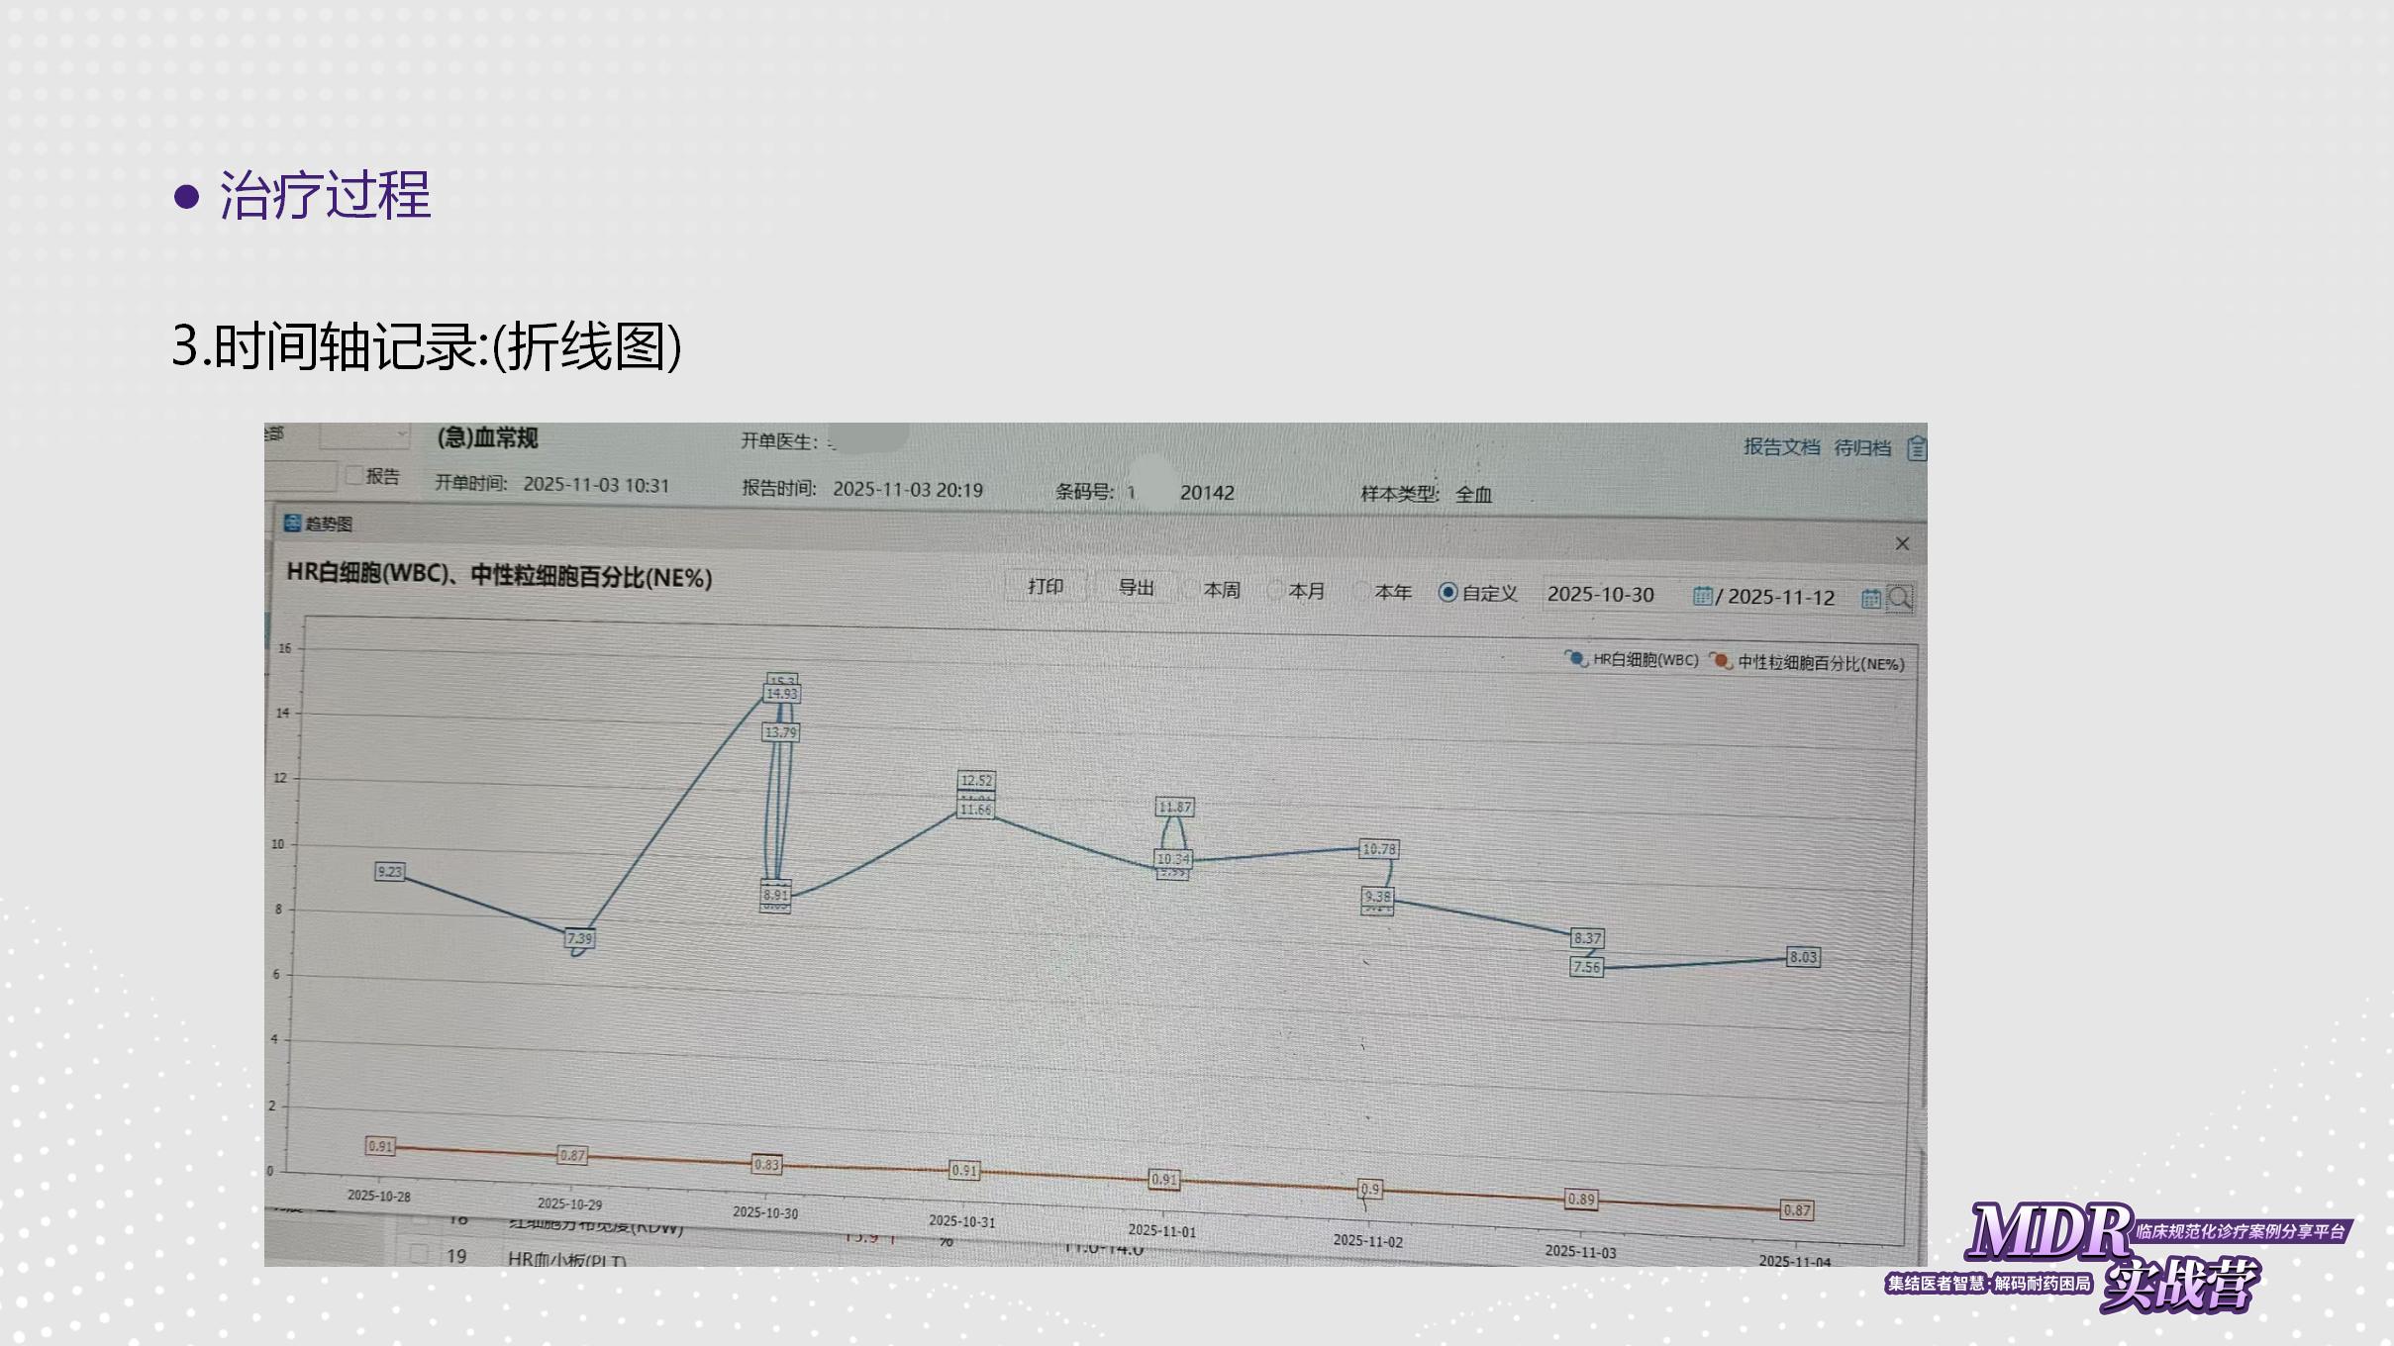Open the start date calendar picker icon
The height and width of the screenshot is (1346, 2394).
[1702, 596]
